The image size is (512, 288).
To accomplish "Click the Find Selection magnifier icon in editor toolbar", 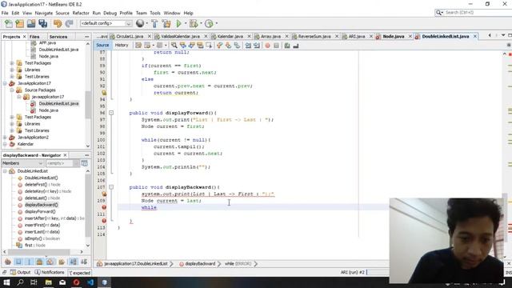I will click(x=174, y=46).
